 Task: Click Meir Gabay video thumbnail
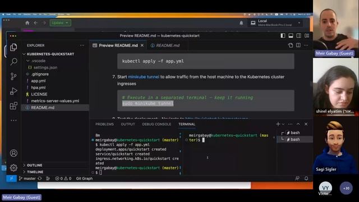coord(335,29)
